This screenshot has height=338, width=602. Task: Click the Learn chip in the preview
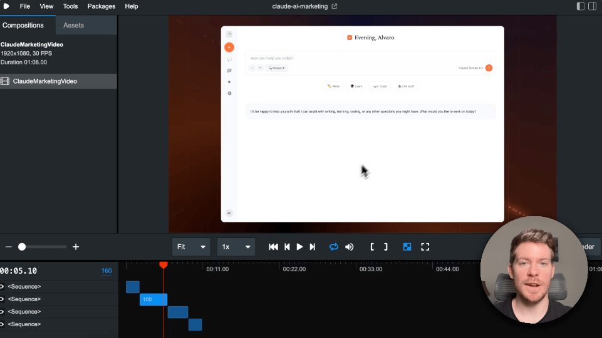click(356, 86)
